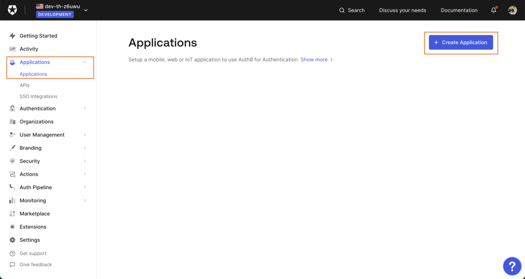Click the Create Application button
This screenshot has height=279, width=525.
pyautogui.click(x=461, y=42)
